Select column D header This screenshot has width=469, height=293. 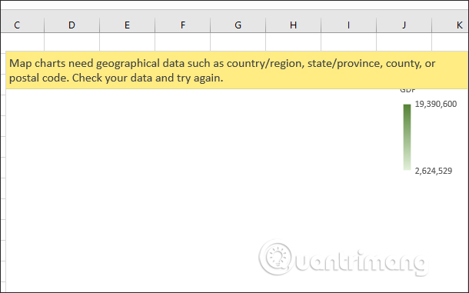coord(72,25)
